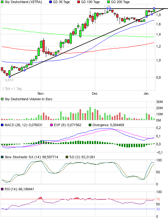
Task: Click the Sky Deutschland Volumen legend swatch
Action: click(2, 99)
